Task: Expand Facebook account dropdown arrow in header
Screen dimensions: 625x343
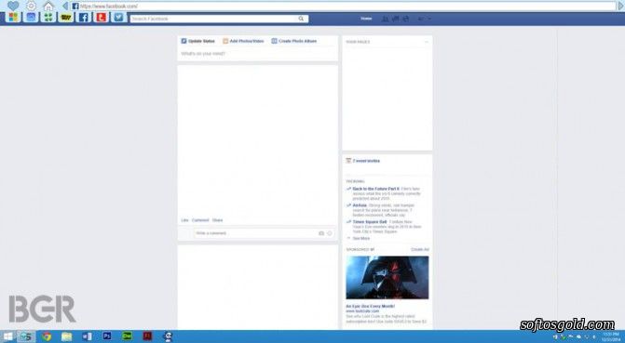Action: (429, 19)
